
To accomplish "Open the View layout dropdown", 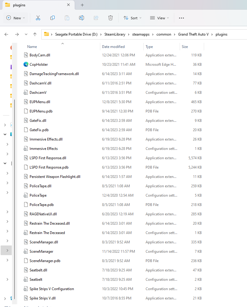I will (159, 18).
